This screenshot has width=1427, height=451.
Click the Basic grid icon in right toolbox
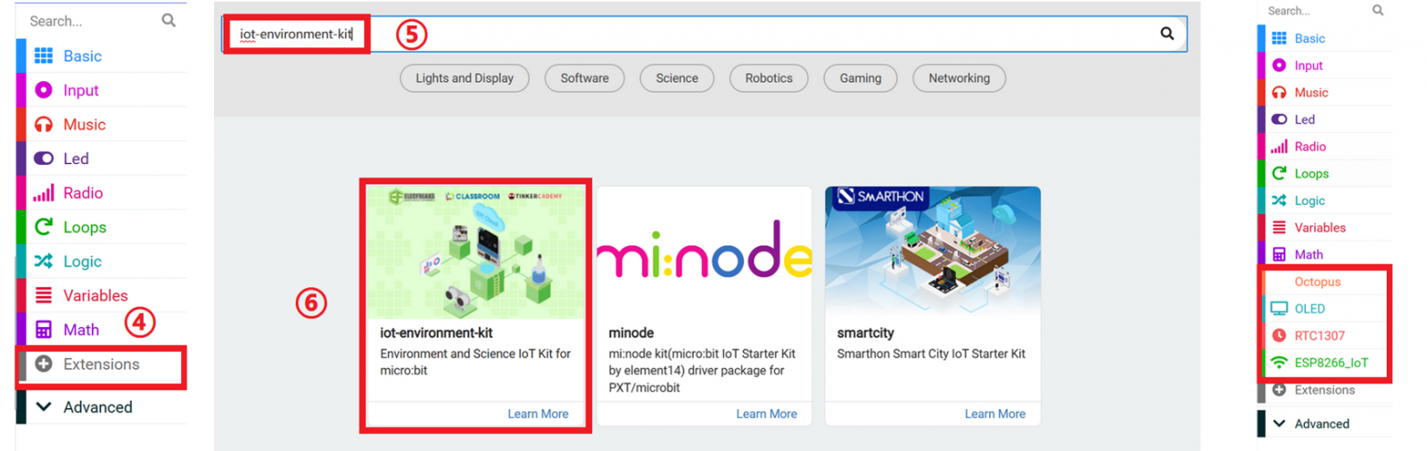[1279, 38]
